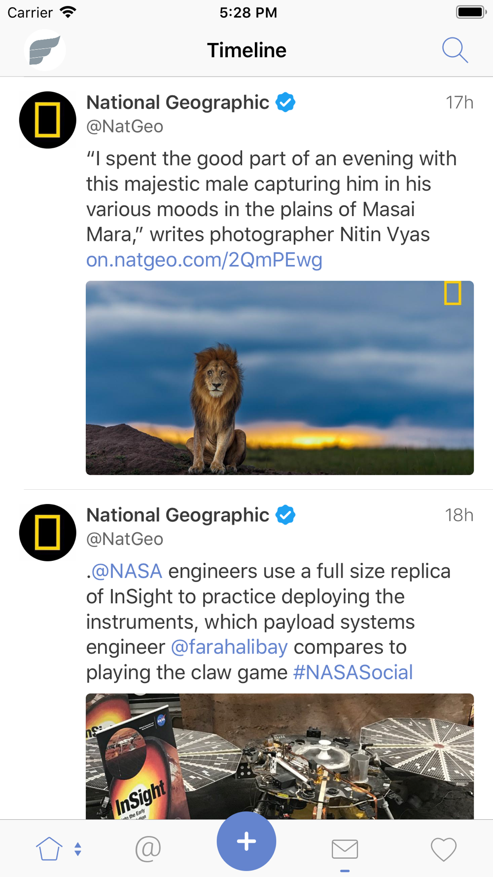493x877 pixels.
Task: View the lion photo
Action: tap(280, 378)
